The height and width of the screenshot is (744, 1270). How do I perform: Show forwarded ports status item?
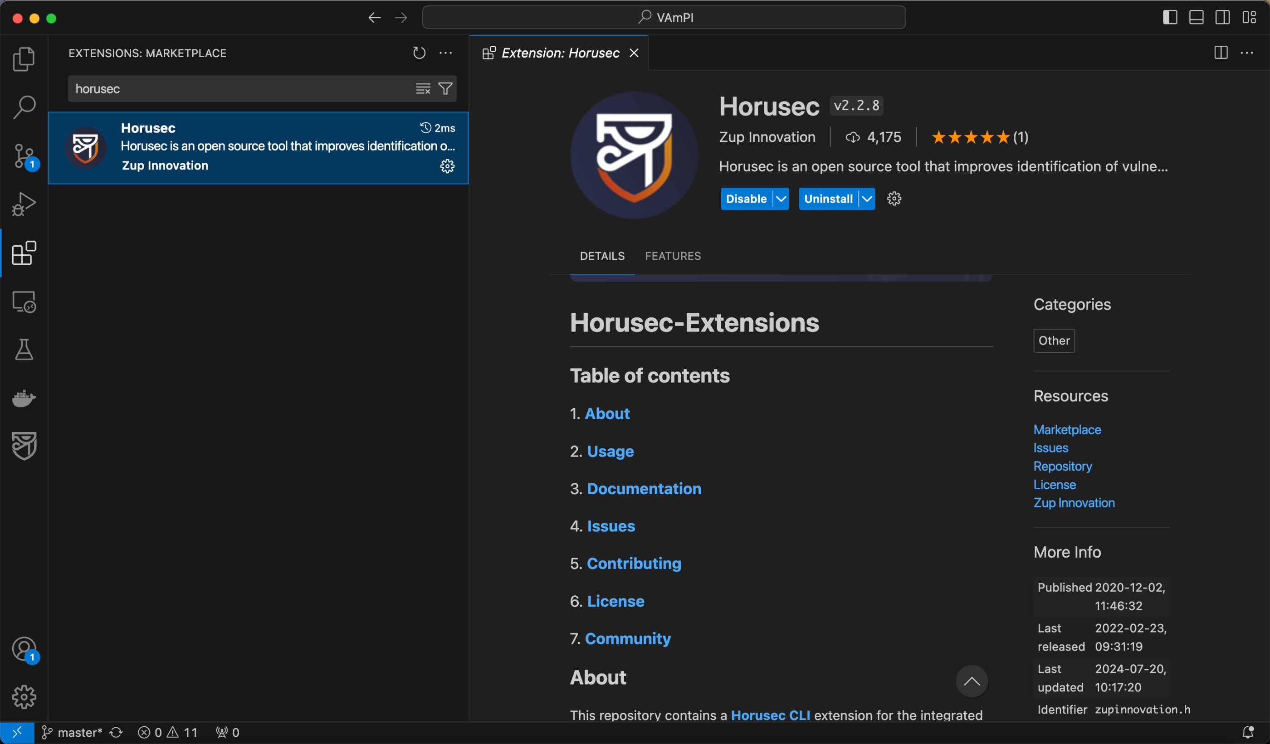click(x=227, y=732)
